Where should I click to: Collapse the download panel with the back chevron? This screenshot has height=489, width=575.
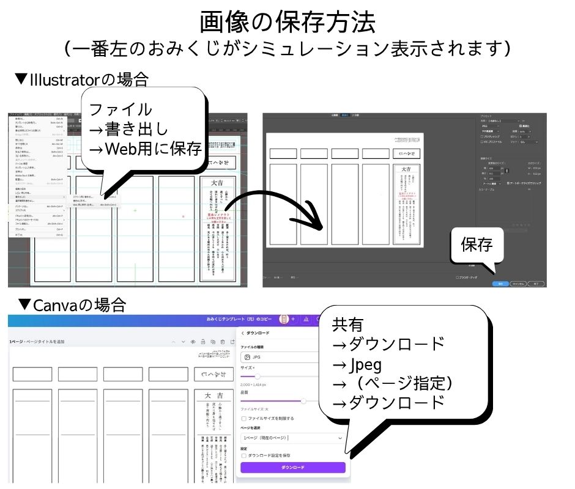click(x=242, y=333)
